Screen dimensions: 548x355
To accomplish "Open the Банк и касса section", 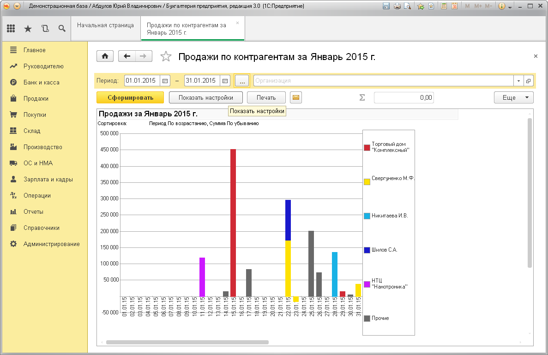I will [41, 82].
